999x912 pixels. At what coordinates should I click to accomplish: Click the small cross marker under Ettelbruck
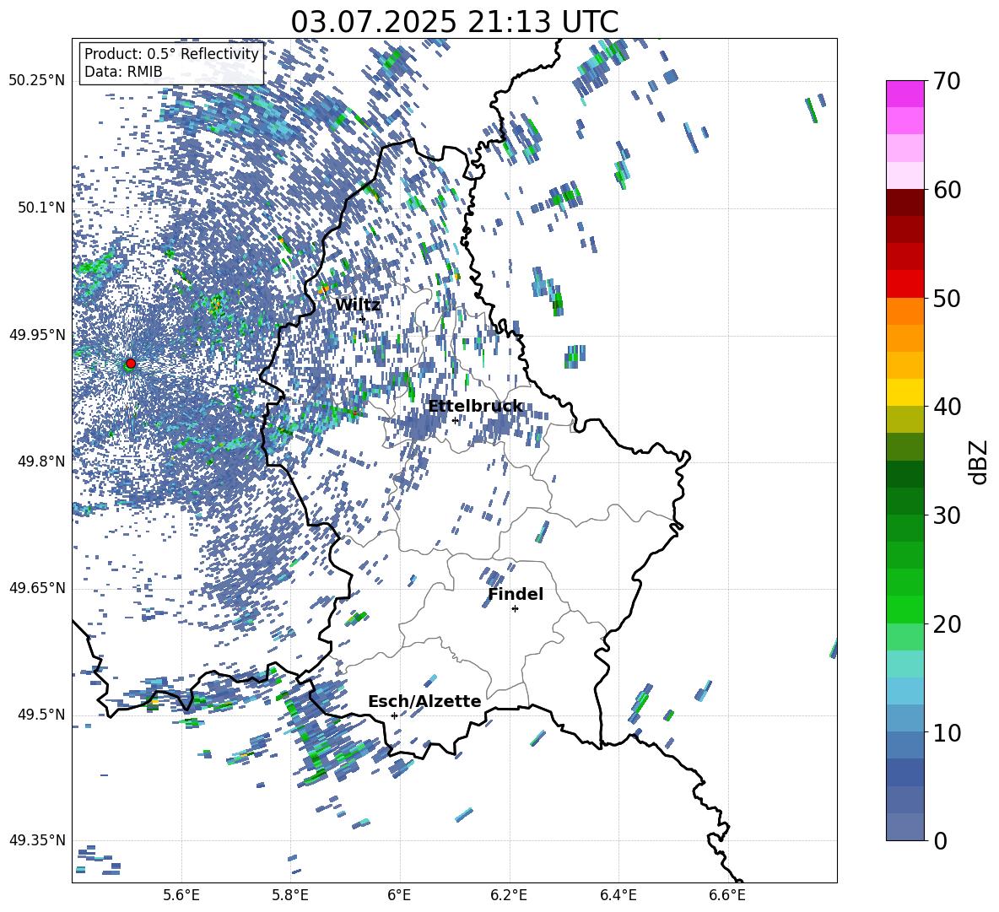tap(455, 420)
